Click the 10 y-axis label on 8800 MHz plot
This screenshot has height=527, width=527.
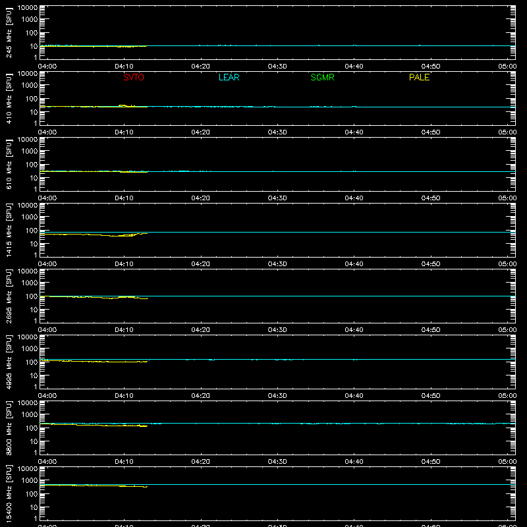pos(34,441)
